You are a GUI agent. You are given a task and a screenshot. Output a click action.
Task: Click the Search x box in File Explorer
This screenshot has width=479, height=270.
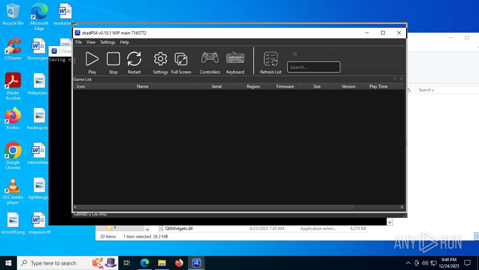pos(447,90)
